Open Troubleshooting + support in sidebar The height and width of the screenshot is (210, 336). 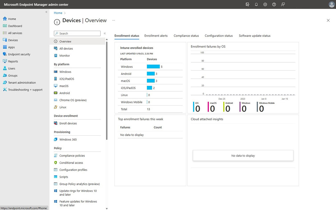(25, 90)
